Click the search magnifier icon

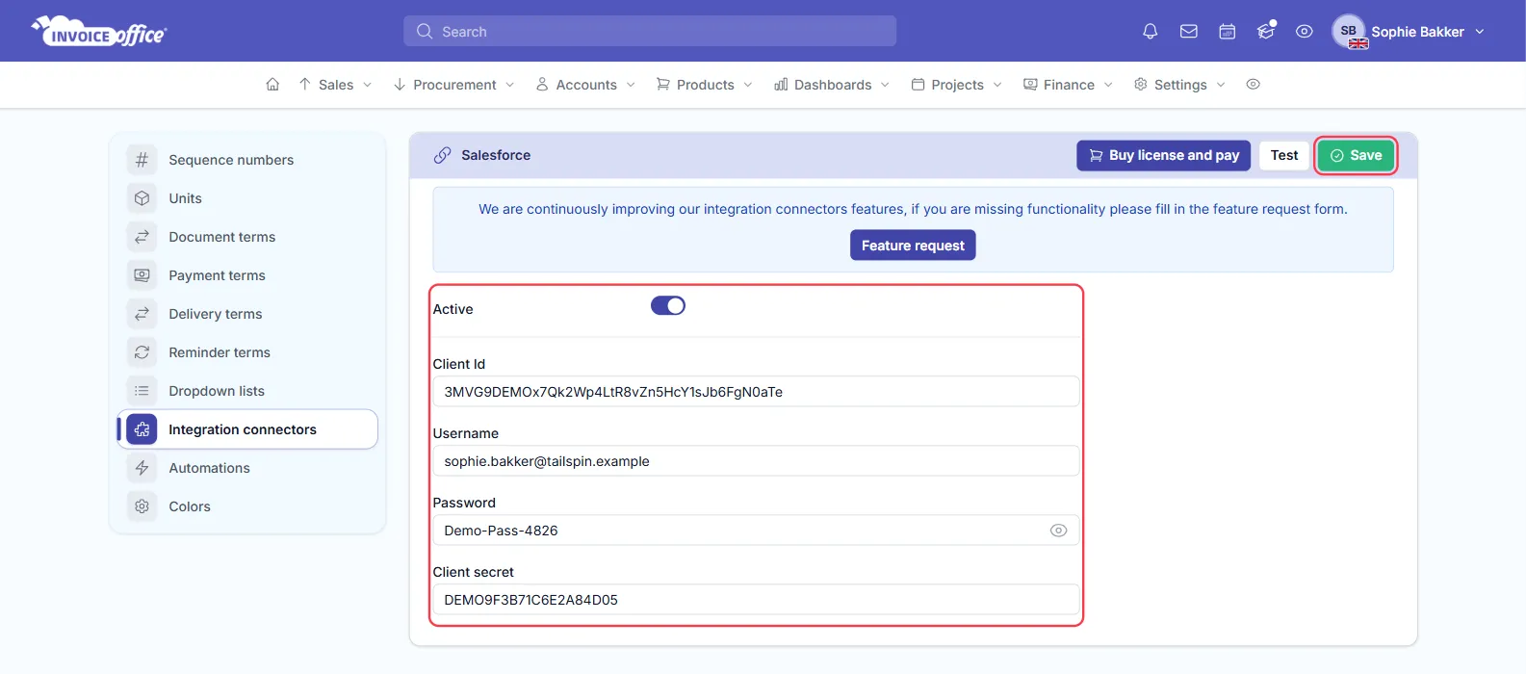click(425, 32)
